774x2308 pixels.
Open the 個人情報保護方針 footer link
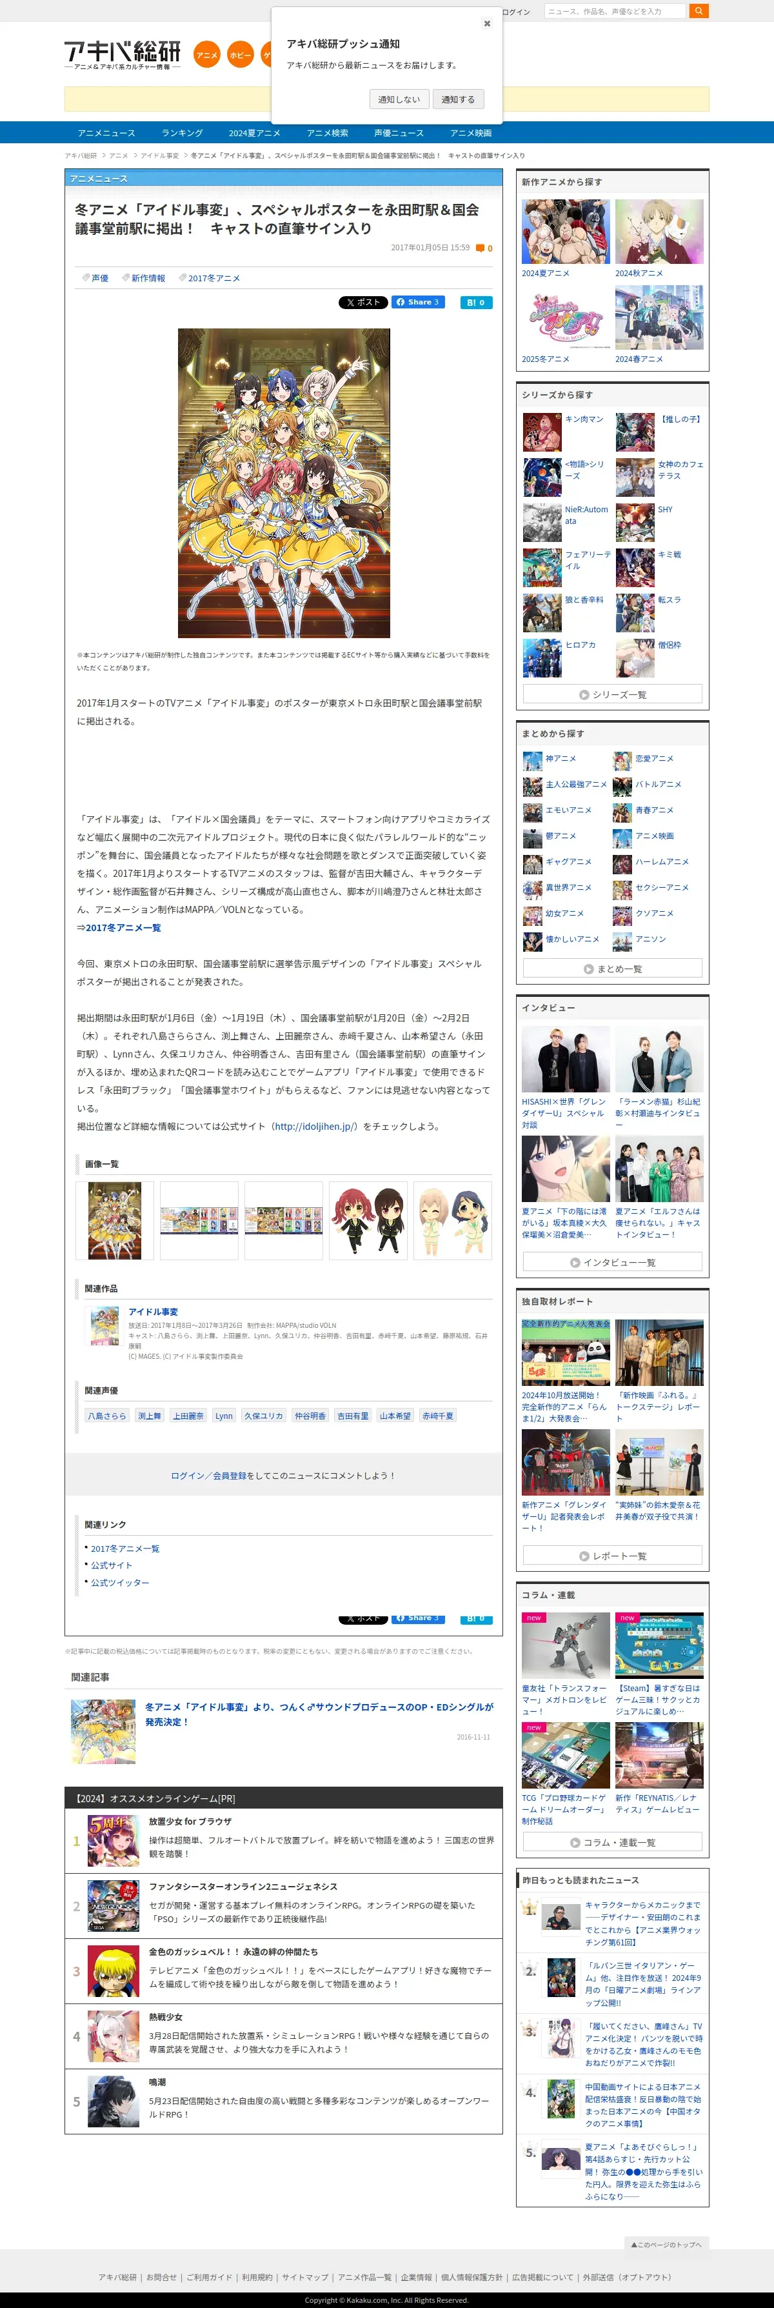472,2276
